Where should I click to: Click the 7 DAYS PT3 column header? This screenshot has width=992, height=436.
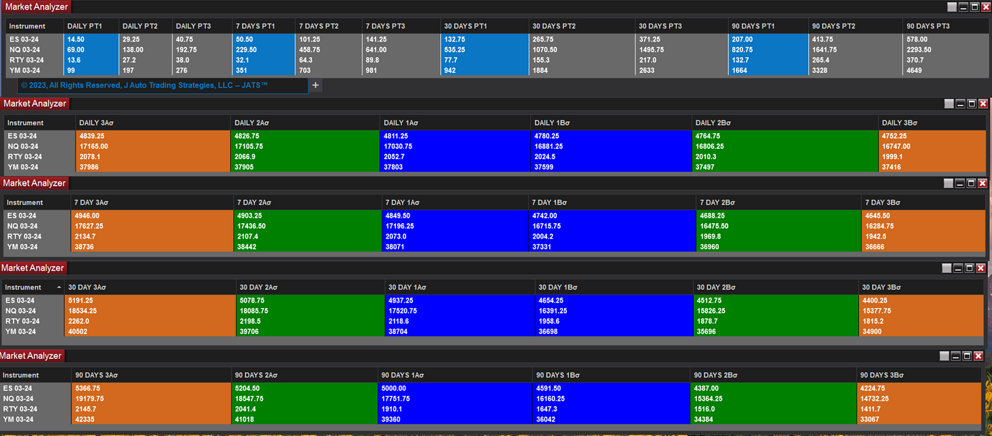[400, 26]
